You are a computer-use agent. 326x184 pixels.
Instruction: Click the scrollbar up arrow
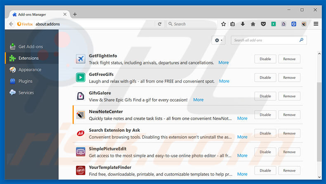(x=319, y=54)
